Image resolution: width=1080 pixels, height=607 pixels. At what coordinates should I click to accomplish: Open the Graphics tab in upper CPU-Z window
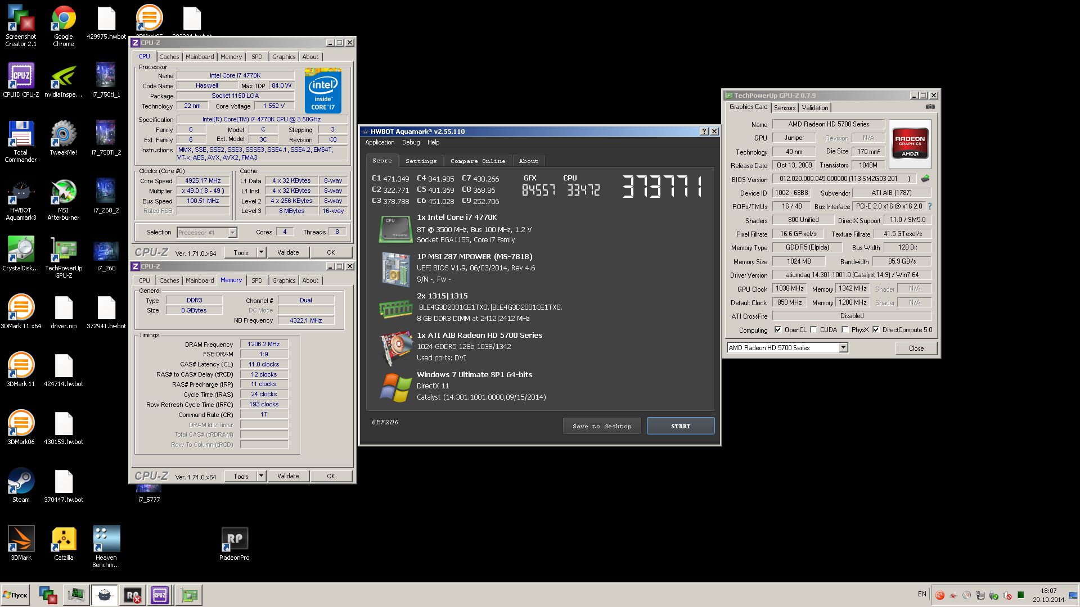click(x=283, y=57)
